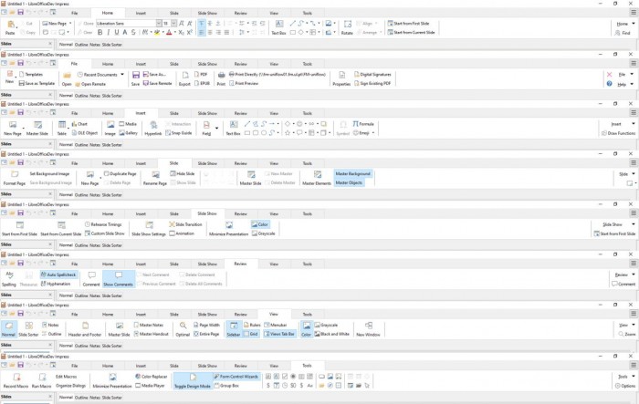639x404 pixels.
Task: Toggle Master Objects in Slide ribbon
Action: click(x=349, y=183)
